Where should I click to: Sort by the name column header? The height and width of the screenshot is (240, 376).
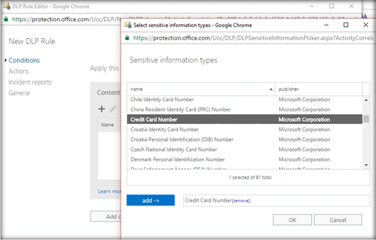tap(201, 89)
